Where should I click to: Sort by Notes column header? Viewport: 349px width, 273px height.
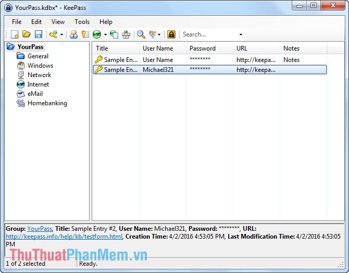point(303,48)
